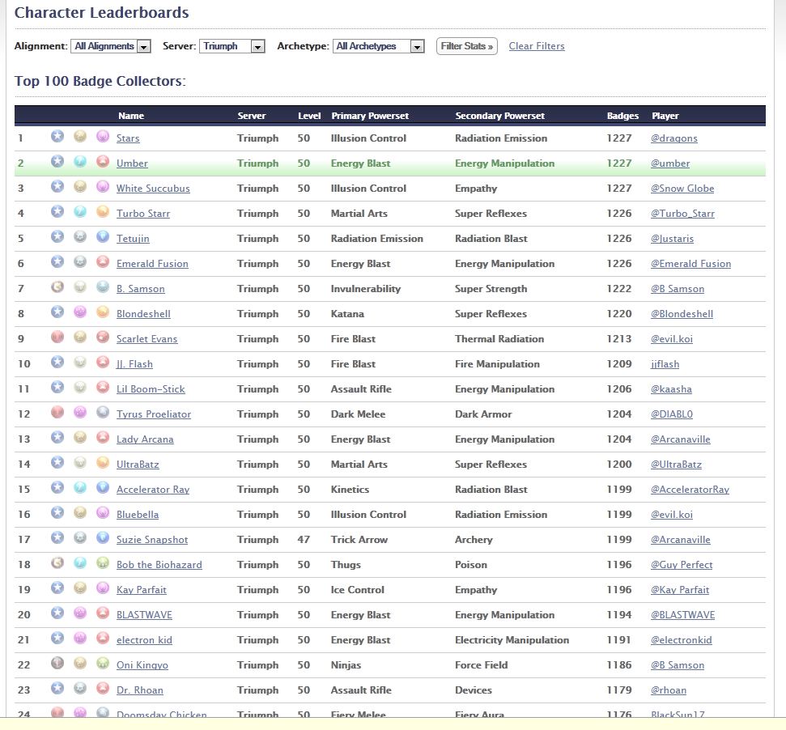Click the blue archetype icon beside Tetujin
This screenshot has height=730, width=786.
(x=103, y=238)
